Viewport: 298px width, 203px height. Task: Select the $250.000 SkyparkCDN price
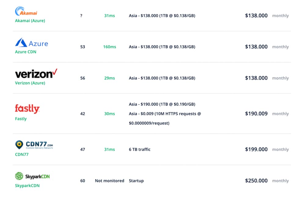(x=256, y=181)
